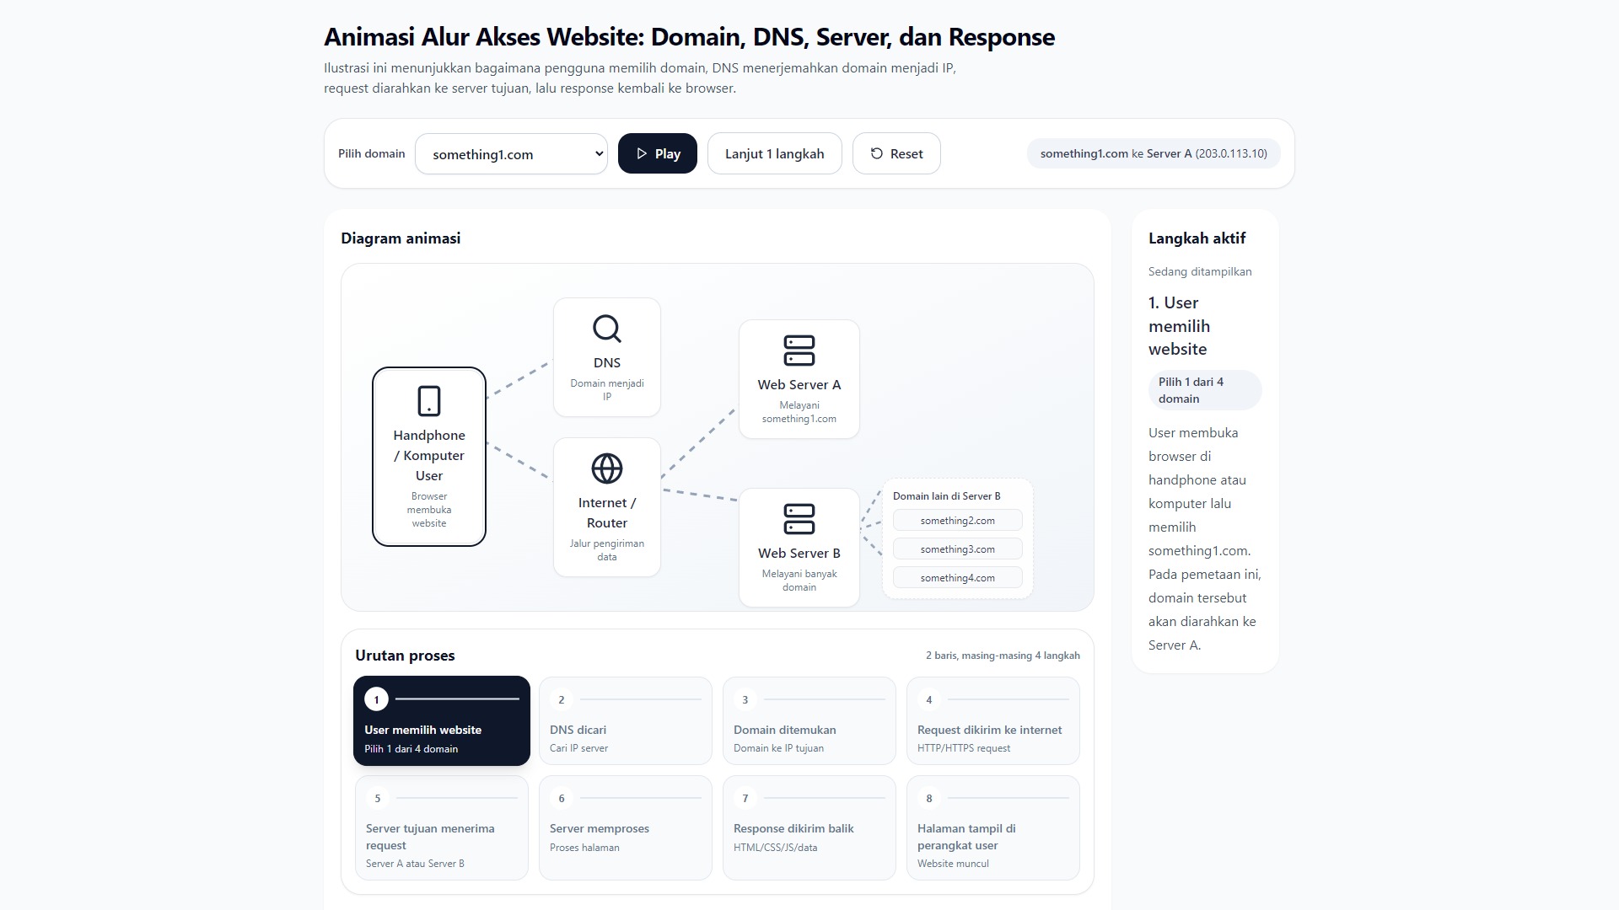Select step 7 Response dikirim balik card
The image size is (1619, 910).
(809, 828)
